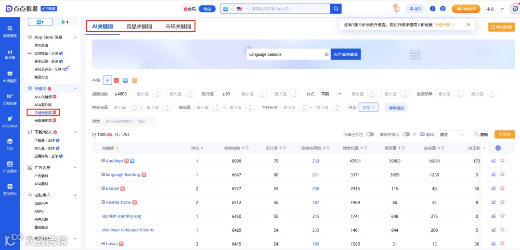Collapse the 关键词 sidebar section
The image size is (520, 250).
tap(75, 88)
